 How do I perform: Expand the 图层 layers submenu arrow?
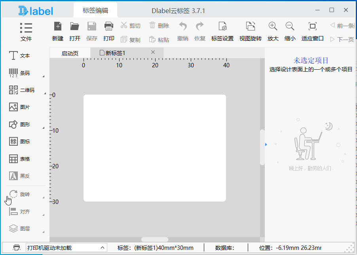43,232
